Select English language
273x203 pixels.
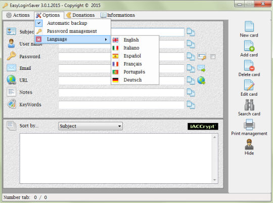point(135,40)
